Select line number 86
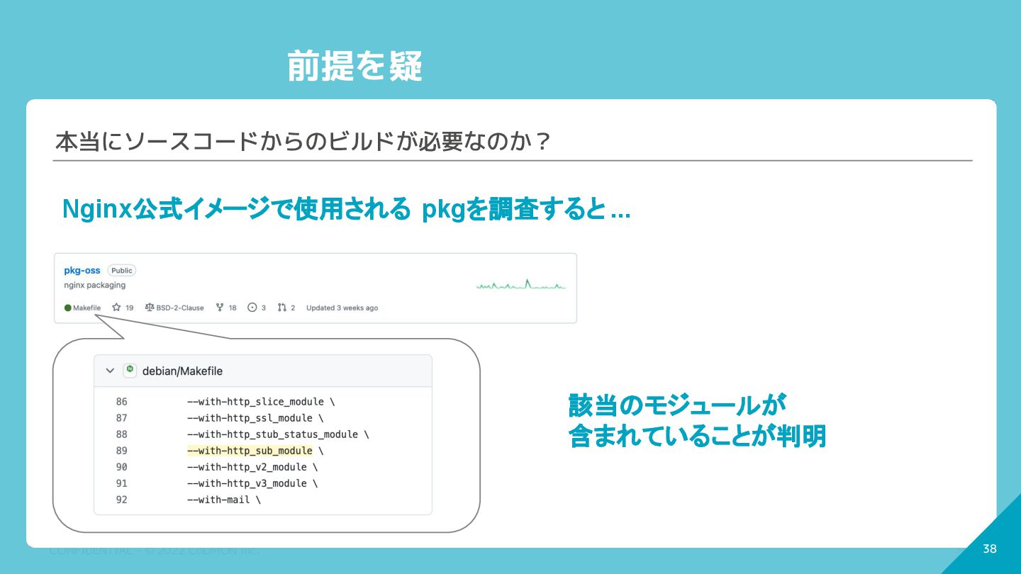Image resolution: width=1021 pixels, height=574 pixels. point(121,402)
